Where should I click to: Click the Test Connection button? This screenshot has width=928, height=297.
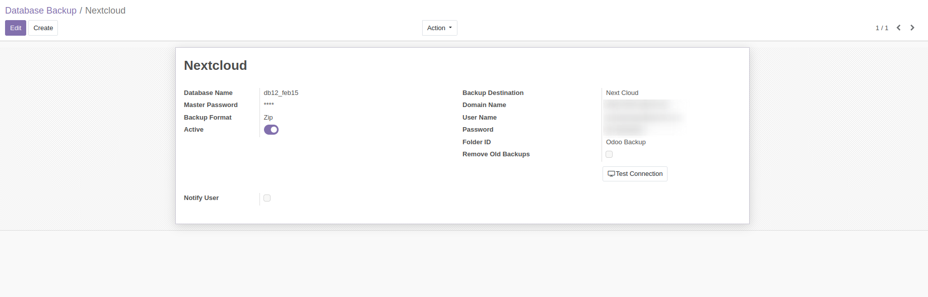pyautogui.click(x=635, y=174)
